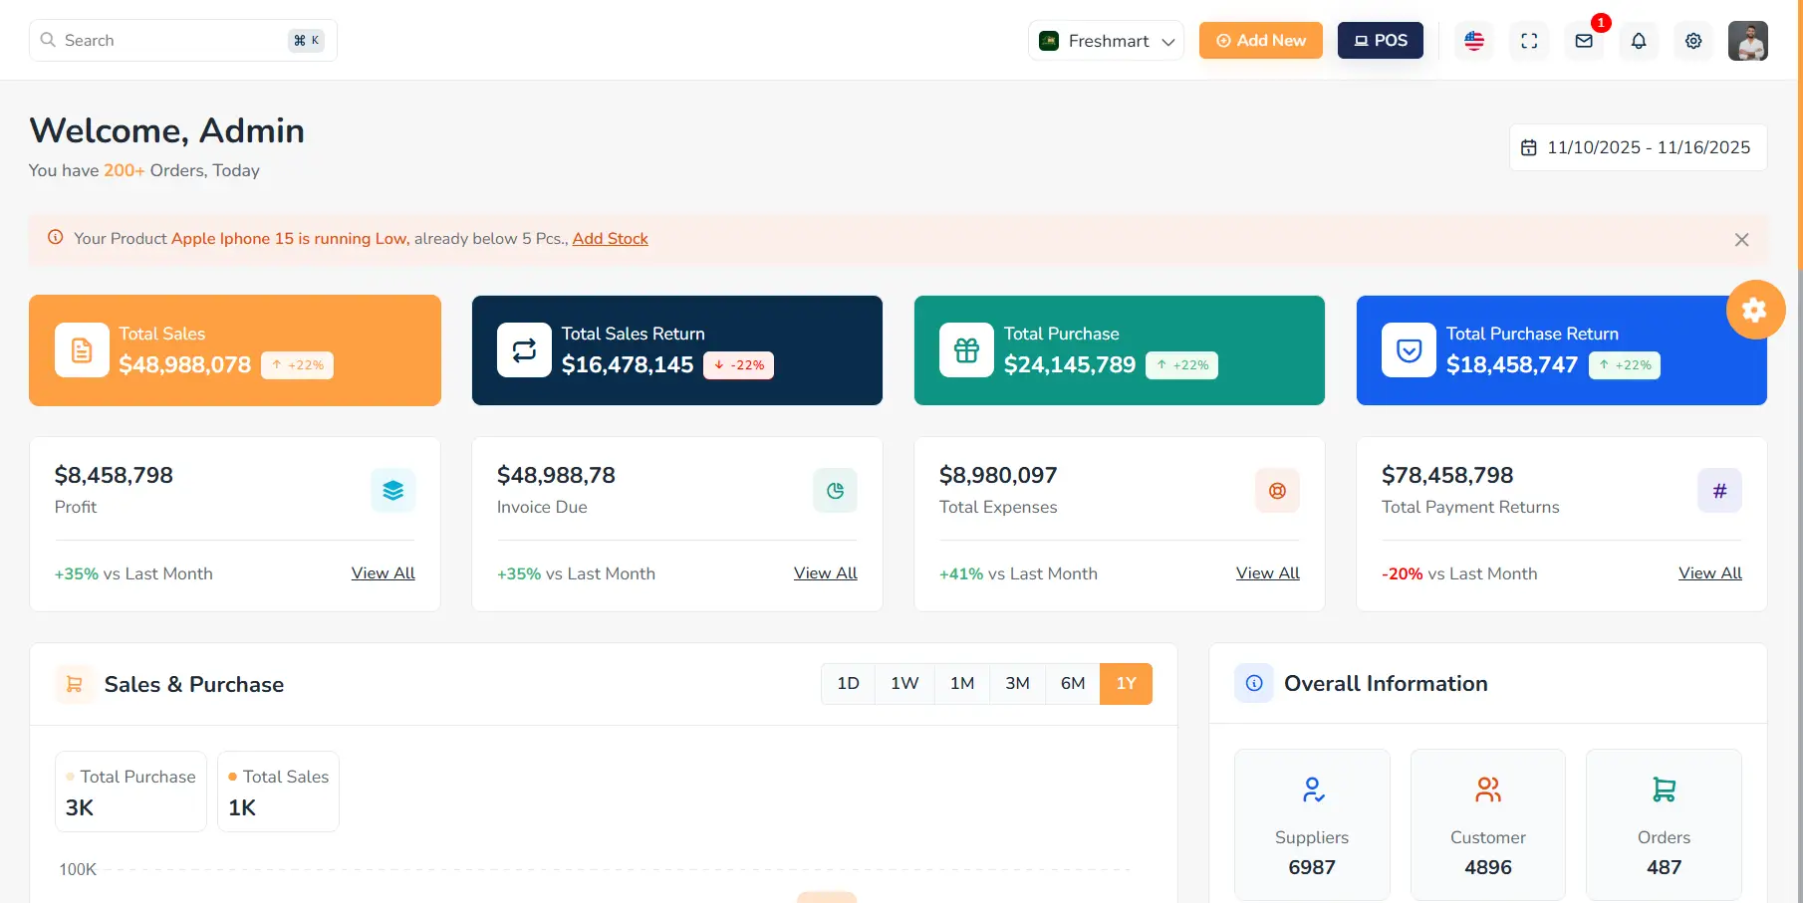This screenshot has width=1803, height=903.
Task: Click the Profit layers icon
Action: [393, 491]
